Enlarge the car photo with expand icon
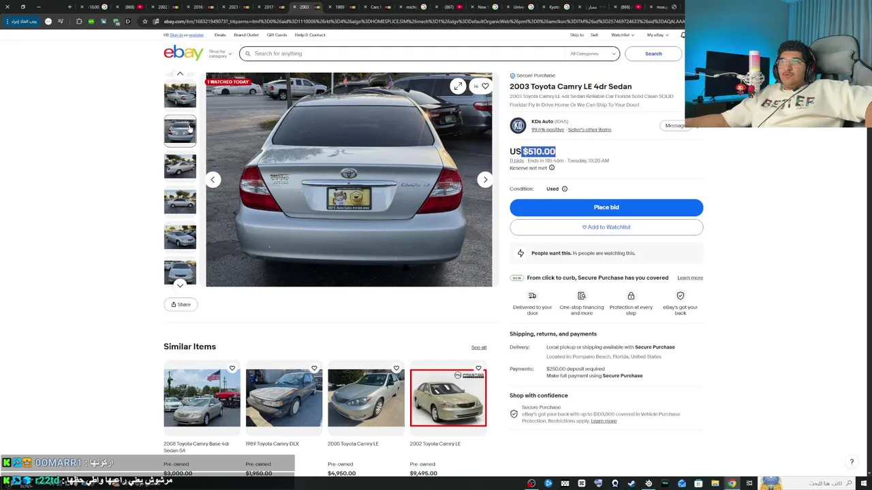872x490 pixels. (x=458, y=86)
